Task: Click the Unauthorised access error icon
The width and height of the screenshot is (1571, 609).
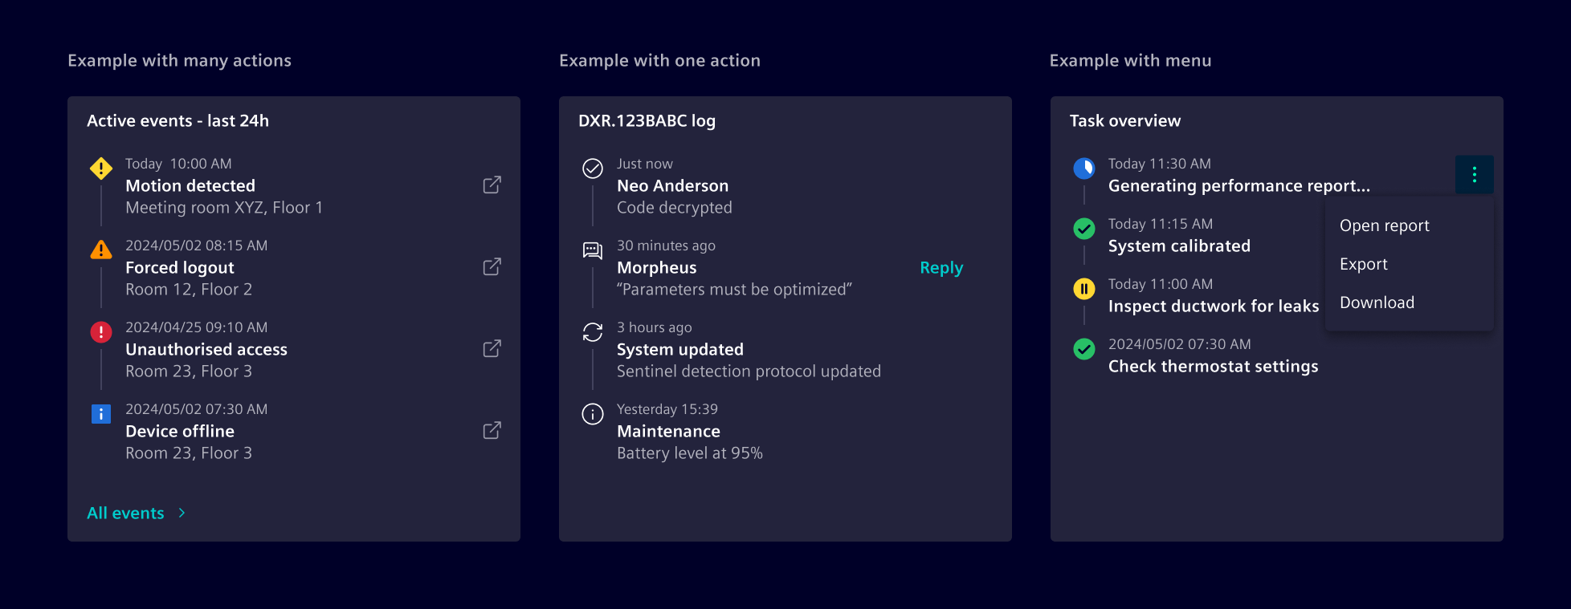Action: click(x=100, y=331)
